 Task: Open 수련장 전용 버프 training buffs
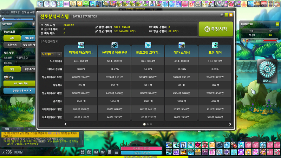point(19,91)
